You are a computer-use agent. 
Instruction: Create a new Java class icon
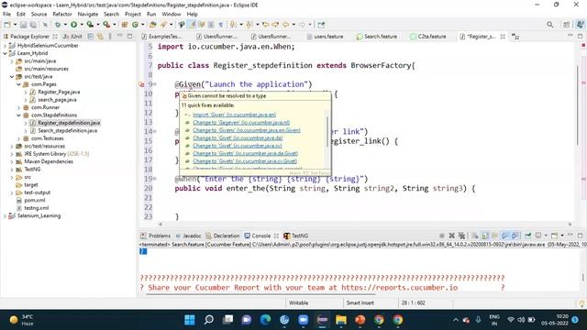click(135, 25)
